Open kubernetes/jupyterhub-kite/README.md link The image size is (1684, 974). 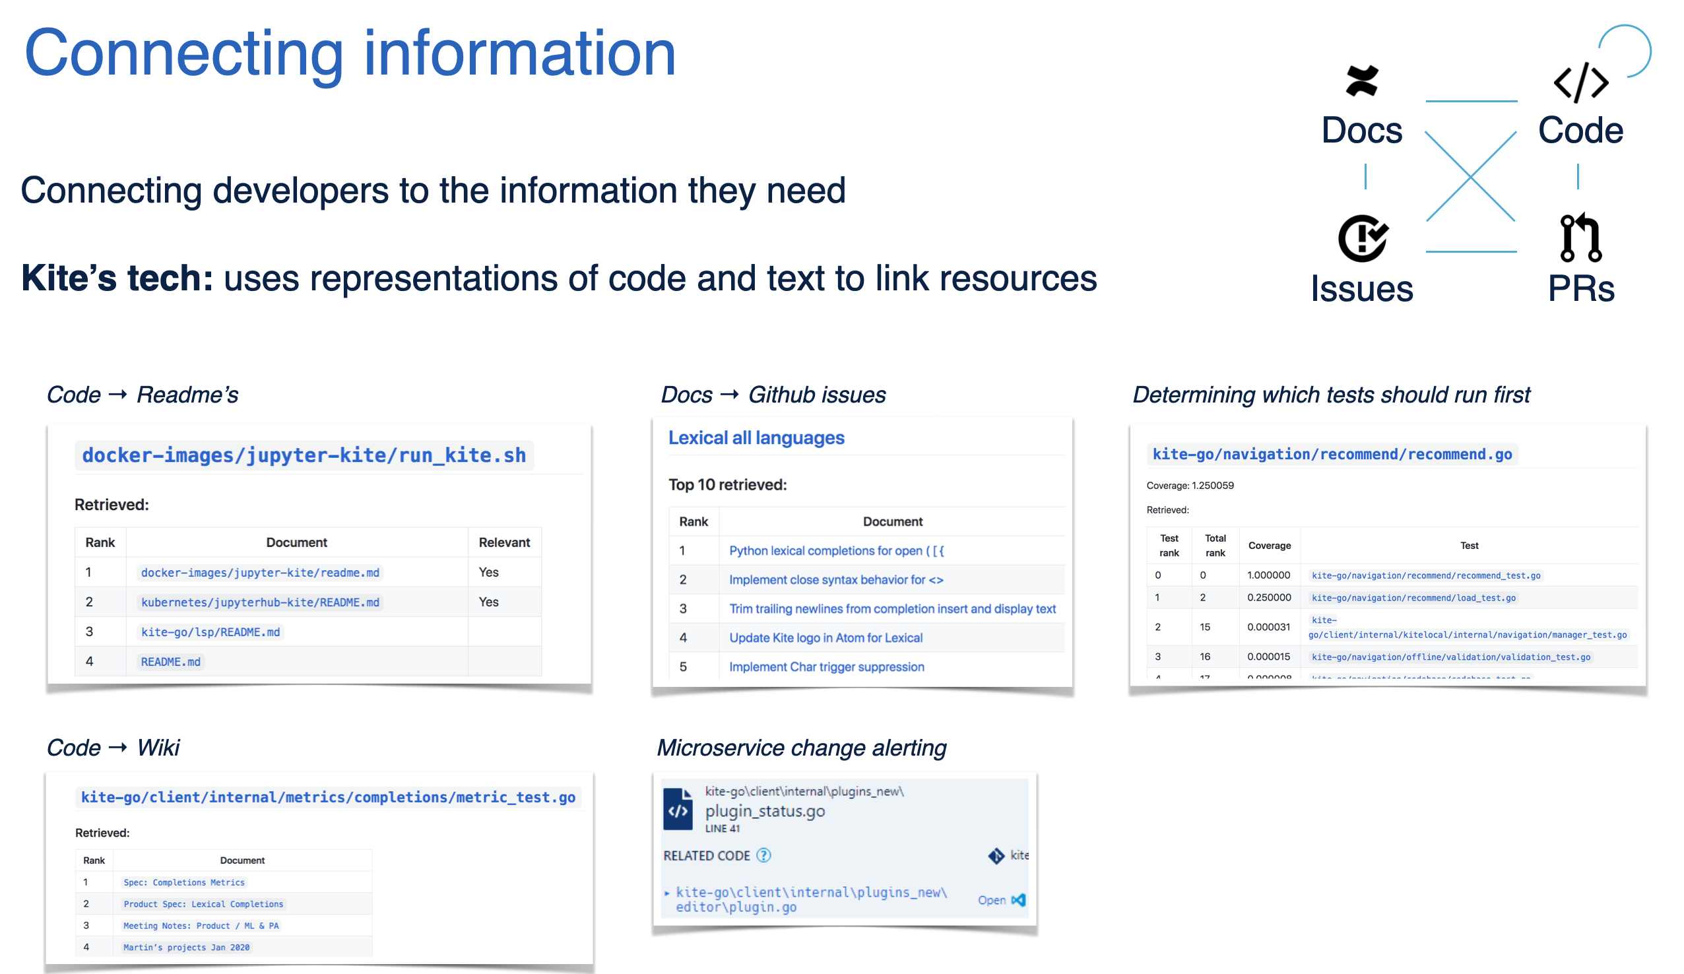[x=260, y=602]
